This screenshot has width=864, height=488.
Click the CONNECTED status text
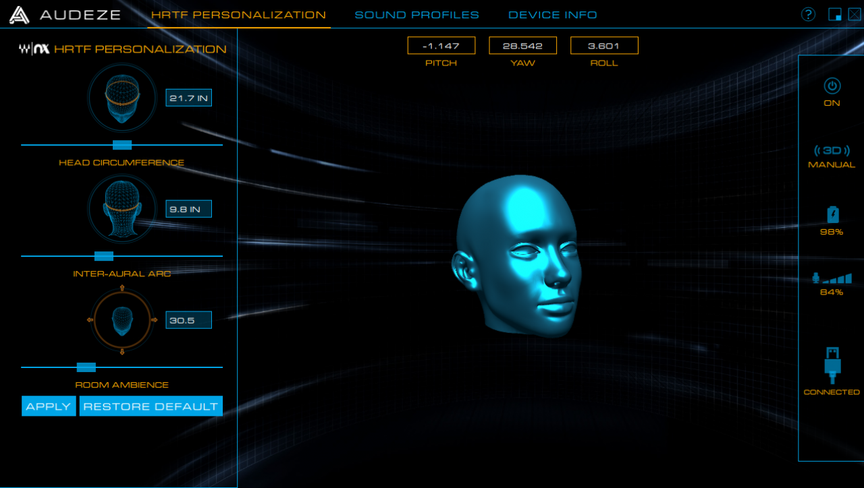[832, 392]
